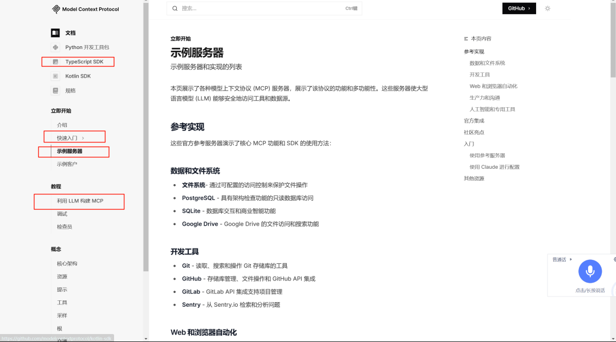Open the GitHub server list link
The width and height of the screenshot is (616, 342).
(192, 279)
